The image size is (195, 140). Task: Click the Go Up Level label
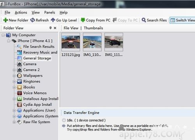pyautogui.click(x=66, y=20)
